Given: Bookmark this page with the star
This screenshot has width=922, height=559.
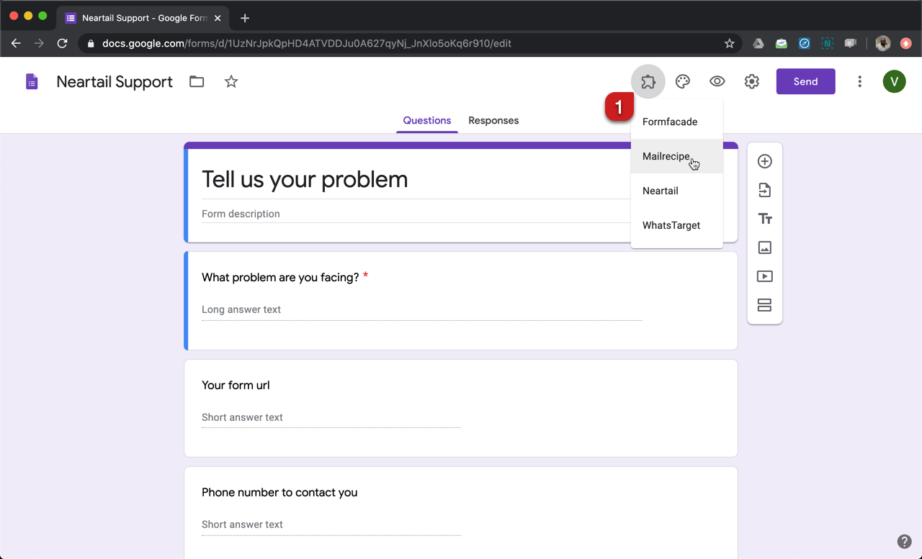Looking at the screenshot, I should 729,43.
